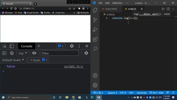Open DevTools customize menu (three dots)
This screenshot has height=100, width=177.
[79, 46]
